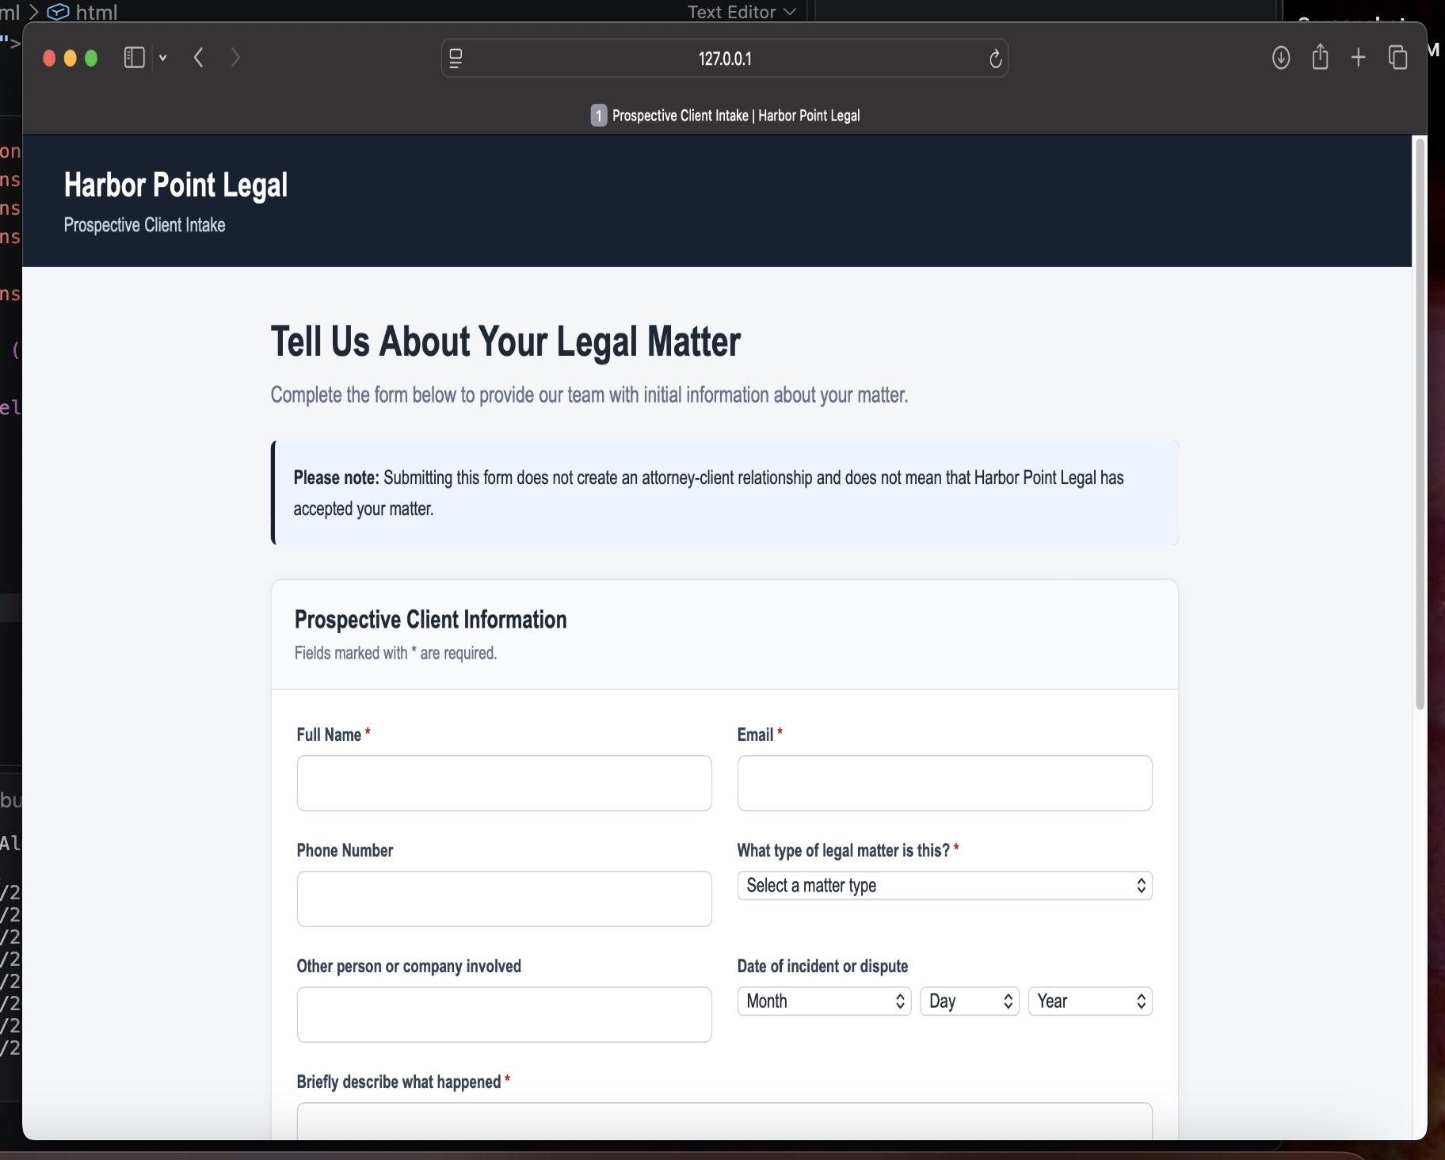The height and width of the screenshot is (1160, 1445).
Task: Click the address bar showing 127.0.0.1
Action: 724,59
